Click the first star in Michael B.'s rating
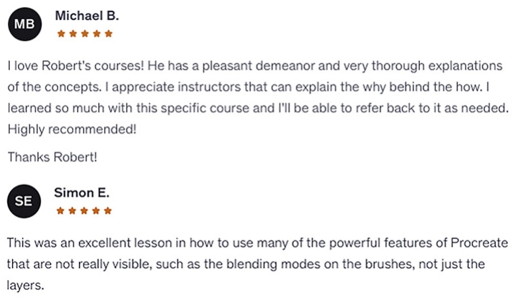Screen dimensions: 526x303 coord(60,33)
